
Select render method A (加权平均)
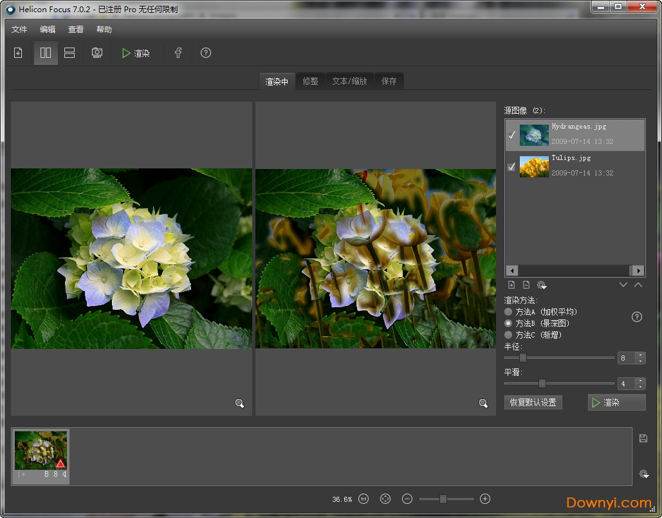[508, 312]
